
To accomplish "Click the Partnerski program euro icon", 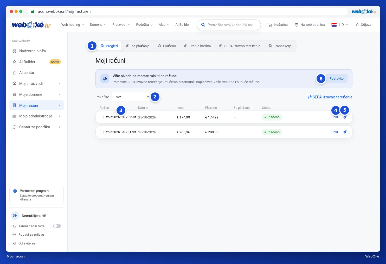I will [15, 191].
